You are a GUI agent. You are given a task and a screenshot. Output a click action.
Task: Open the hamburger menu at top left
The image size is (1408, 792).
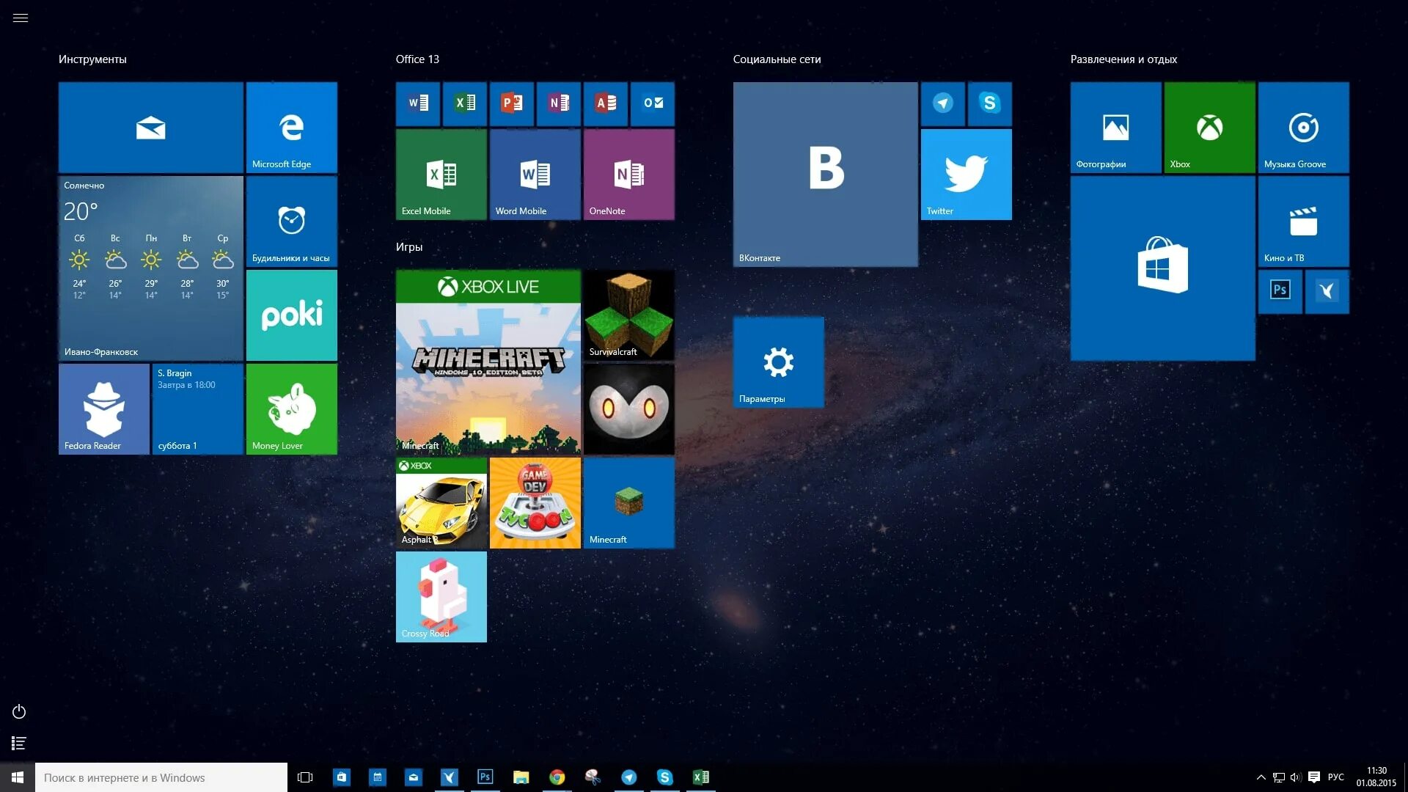coord(21,18)
